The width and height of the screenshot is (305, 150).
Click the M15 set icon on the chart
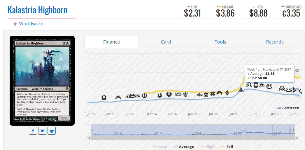178,94
